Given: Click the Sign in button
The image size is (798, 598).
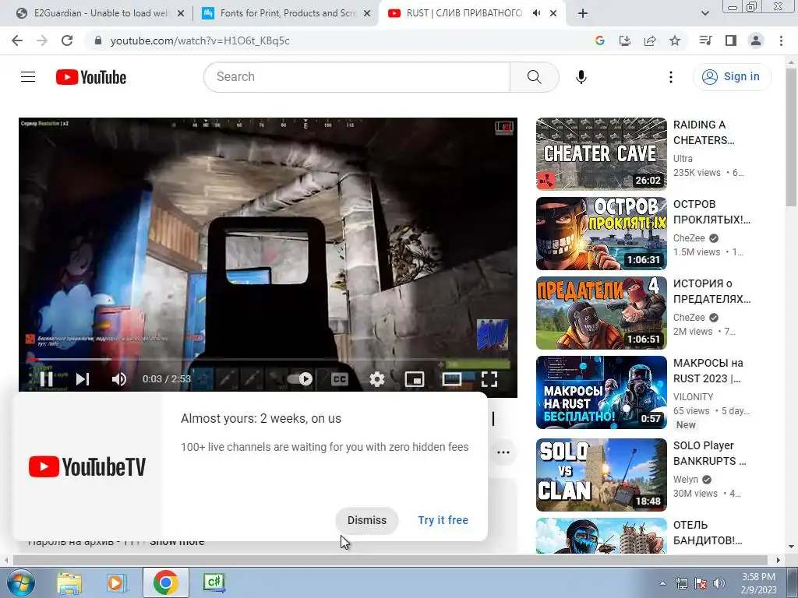Looking at the screenshot, I should coord(732,77).
